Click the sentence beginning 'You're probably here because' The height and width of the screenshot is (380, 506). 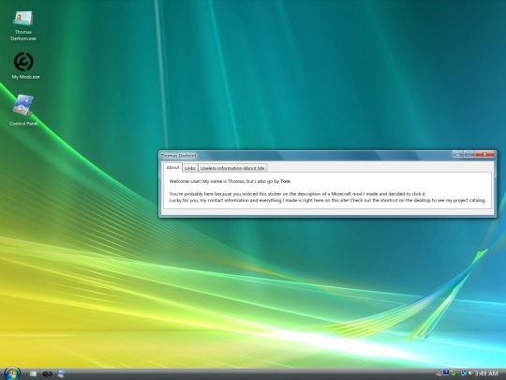(x=298, y=194)
